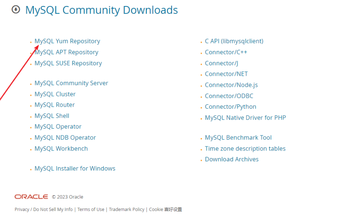Go to Connector/J downloads
Image resolution: width=349 pixels, height=217 pixels.
click(222, 63)
